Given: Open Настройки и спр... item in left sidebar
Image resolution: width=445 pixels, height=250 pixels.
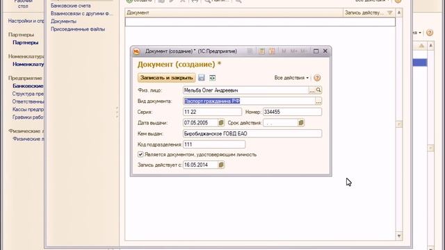Looking at the screenshot, I should point(26,21).
